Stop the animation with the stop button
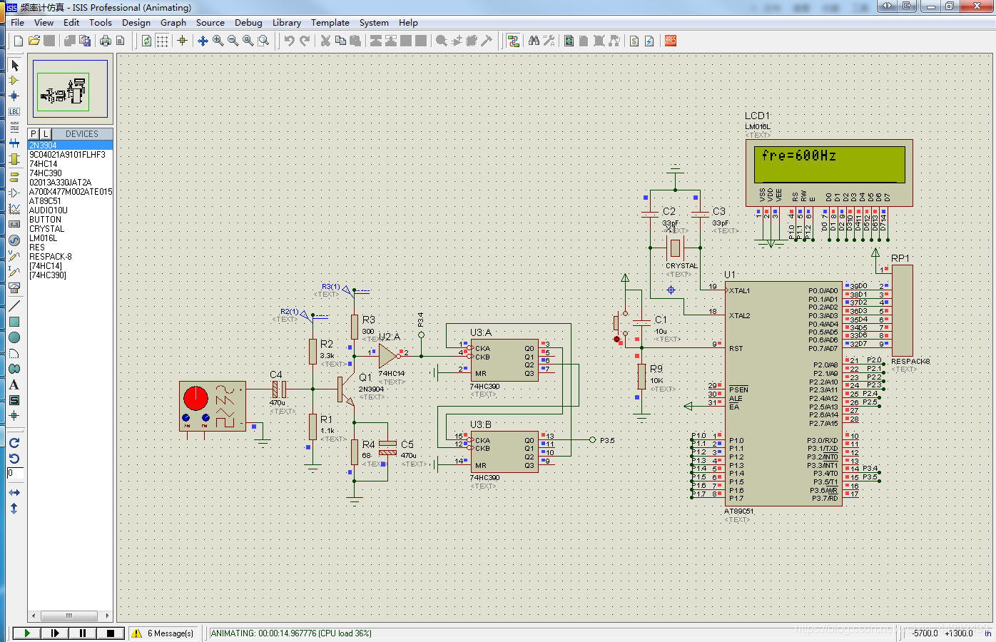996x642 pixels. point(110,633)
